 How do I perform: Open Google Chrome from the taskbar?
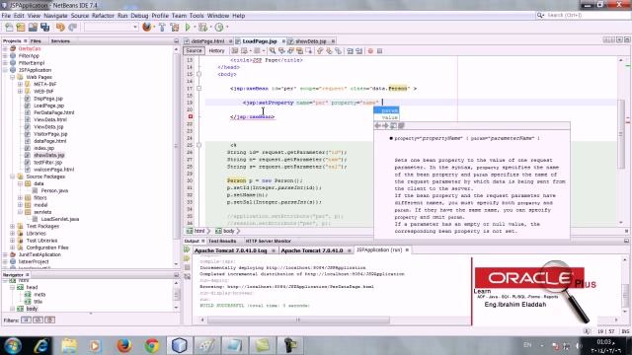click(x=151, y=345)
